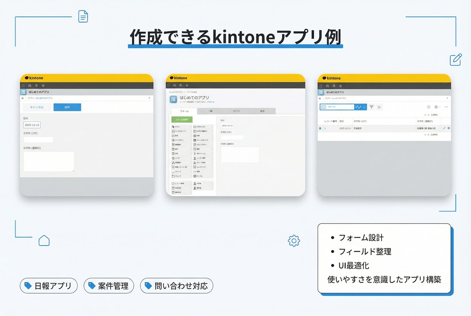
Task: Click キャンセル button in left screenshot
Action: (x=37, y=107)
